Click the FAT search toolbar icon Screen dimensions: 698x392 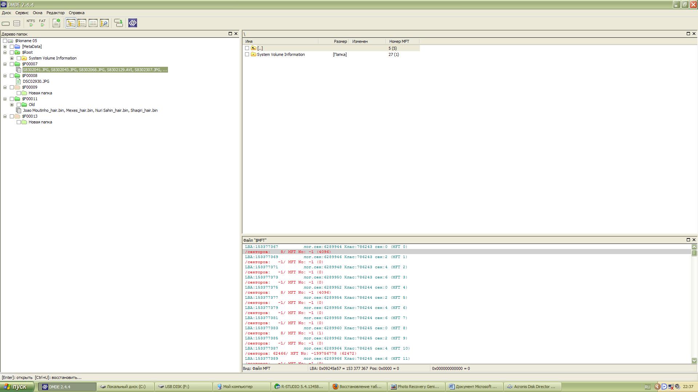42,23
